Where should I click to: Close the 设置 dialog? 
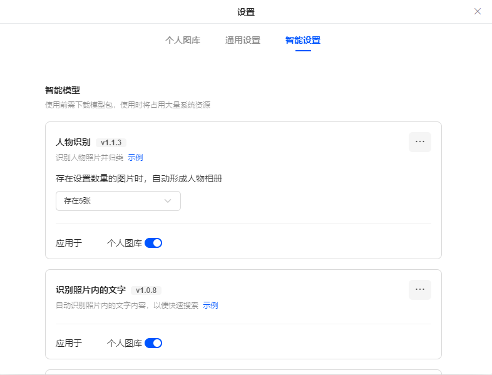477,12
